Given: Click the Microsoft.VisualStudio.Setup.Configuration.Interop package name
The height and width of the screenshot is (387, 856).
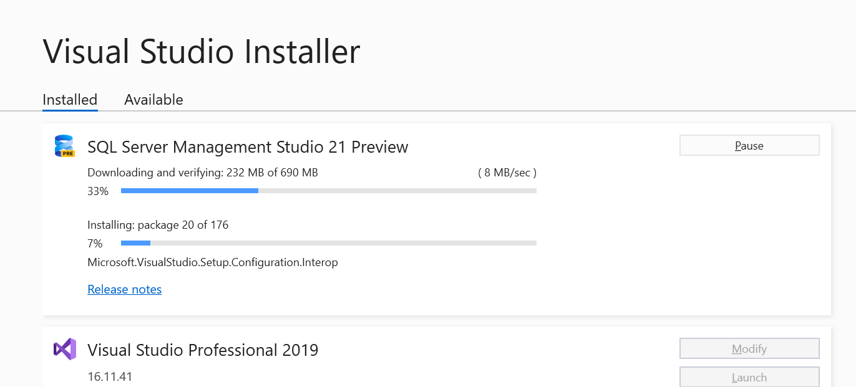Looking at the screenshot, I should [213, 262].
